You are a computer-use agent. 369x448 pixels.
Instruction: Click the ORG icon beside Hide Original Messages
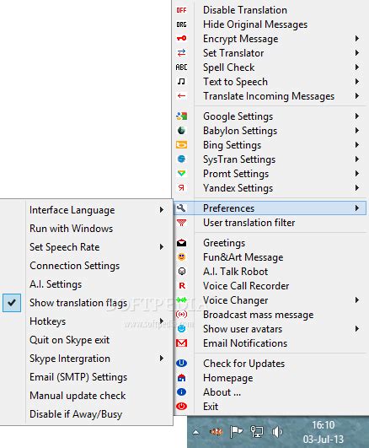[181, 24]
